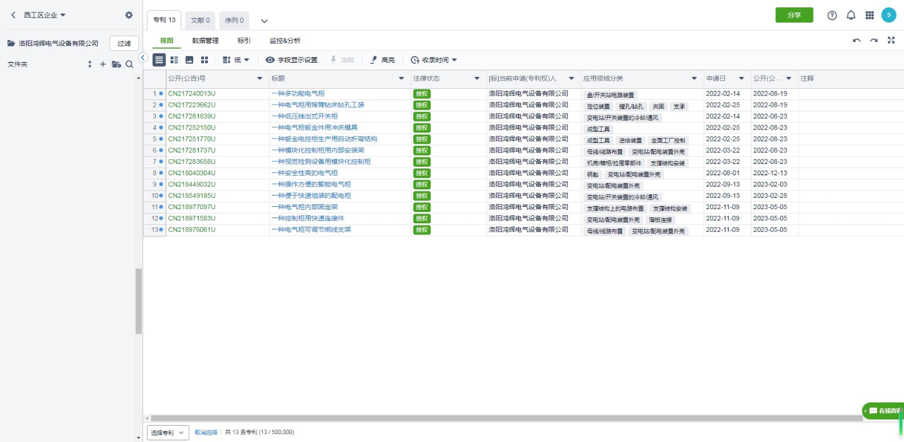
Task: Select row 5 via its row number
Action: point(155,139)
